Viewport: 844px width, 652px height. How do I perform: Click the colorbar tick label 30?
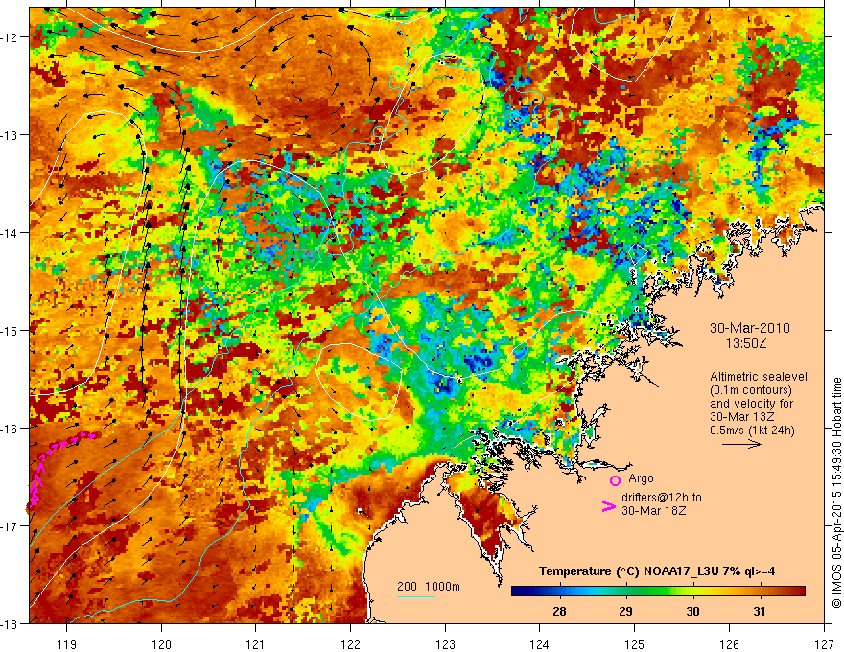[x=692, y=611]
